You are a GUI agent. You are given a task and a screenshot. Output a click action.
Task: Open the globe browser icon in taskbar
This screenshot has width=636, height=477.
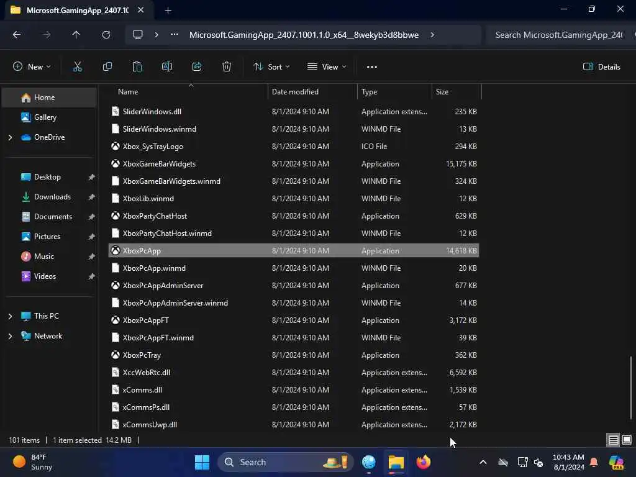369,462
